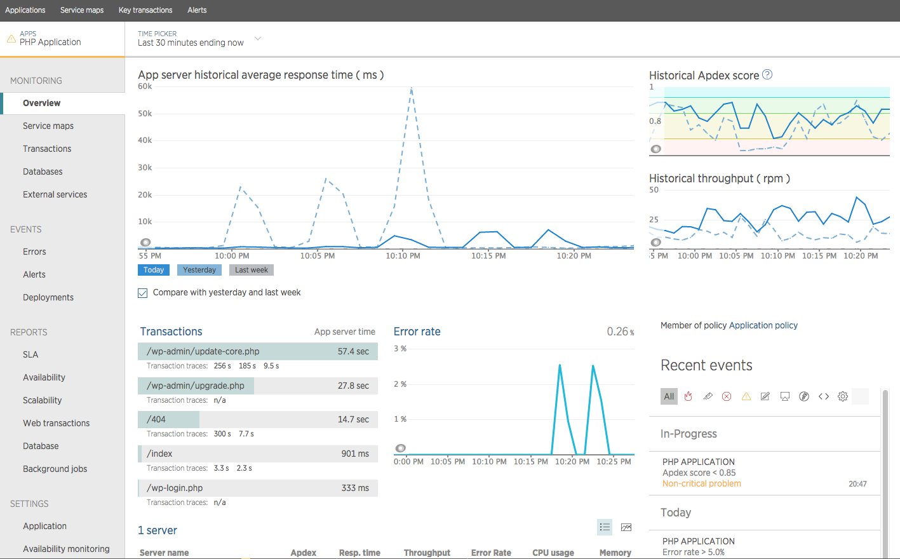Open Databases in the monitoring sidebar
The image size is (900, 559).
click(43, 172)
